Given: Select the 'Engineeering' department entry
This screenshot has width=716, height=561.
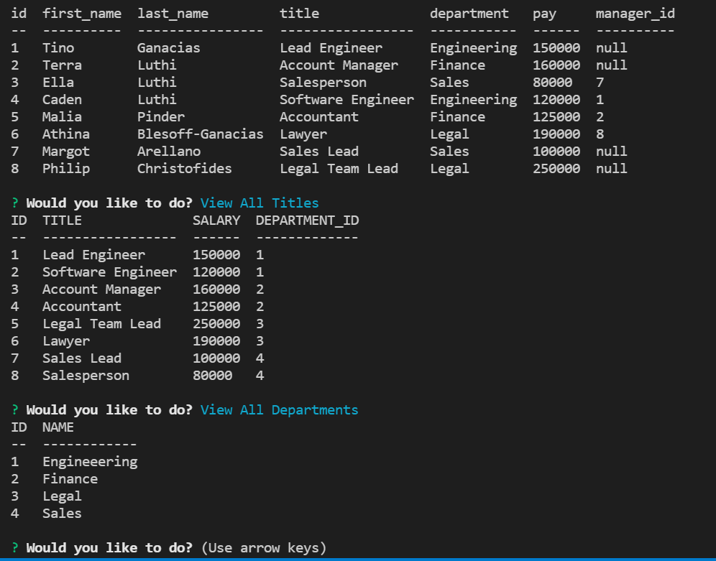Looking at the screenshot, I should pos(90,461).
